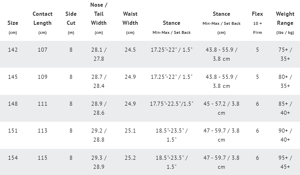The width and height of the screenshot is (300, 175).
Task: Click the contact length value 115
Action: tap(42, 158)
